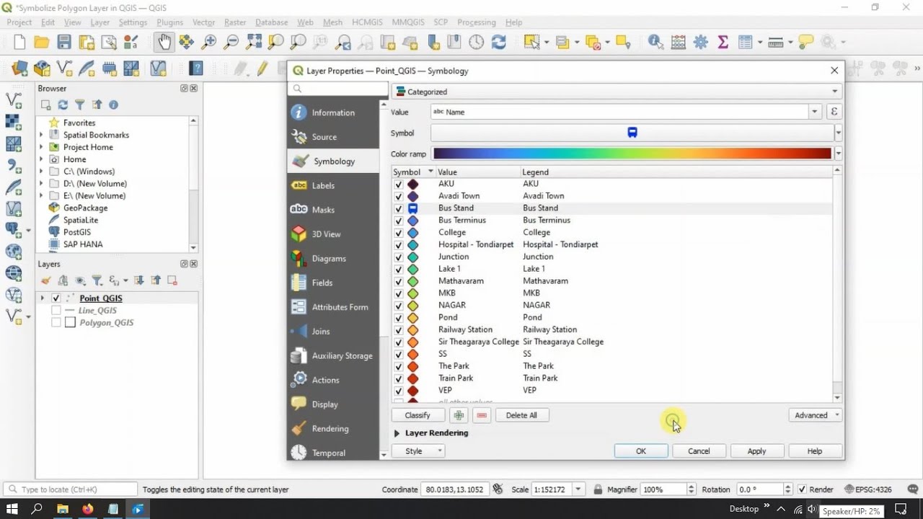Open the Vector menu
923x519 pixels.
tap(203, 22)
